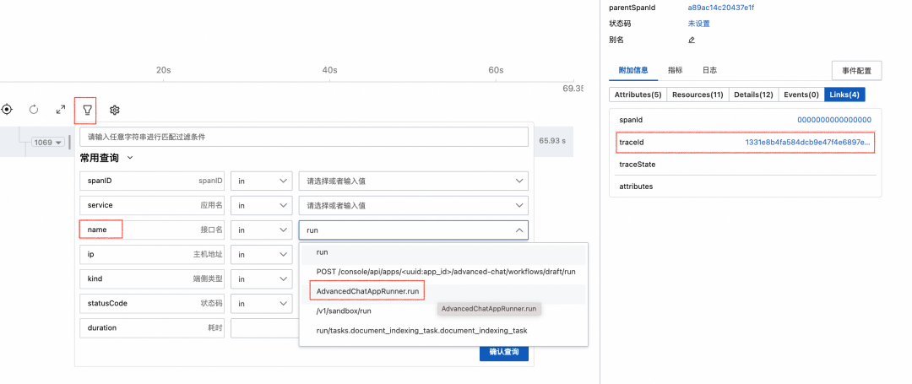Expand the 1069 span count dropdown
Viewport: 912px width, 384px height.
[49, 143]
